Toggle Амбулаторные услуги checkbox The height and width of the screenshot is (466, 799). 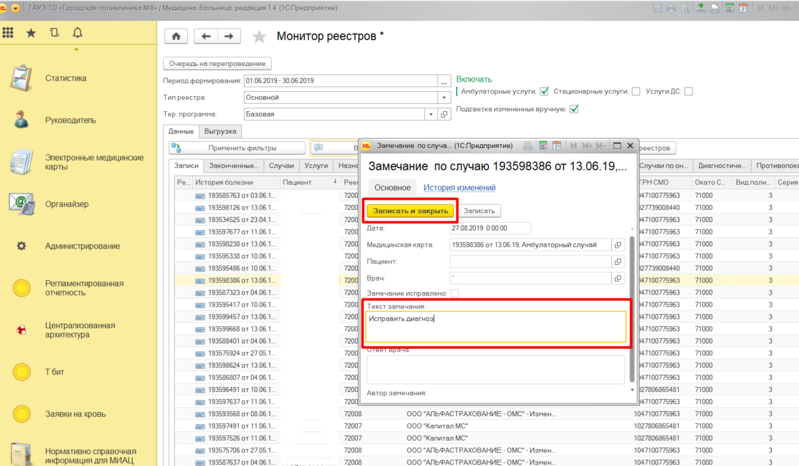pos(544,91)
